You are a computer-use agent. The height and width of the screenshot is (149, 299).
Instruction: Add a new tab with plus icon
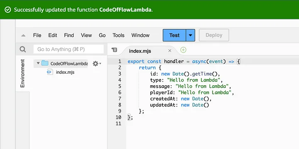pyautogui.click(x=183, y=50)
